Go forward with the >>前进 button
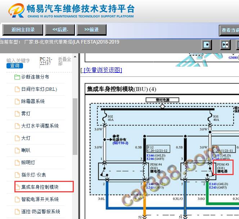Viewport: 239px width, 219px height. (91, 30)
